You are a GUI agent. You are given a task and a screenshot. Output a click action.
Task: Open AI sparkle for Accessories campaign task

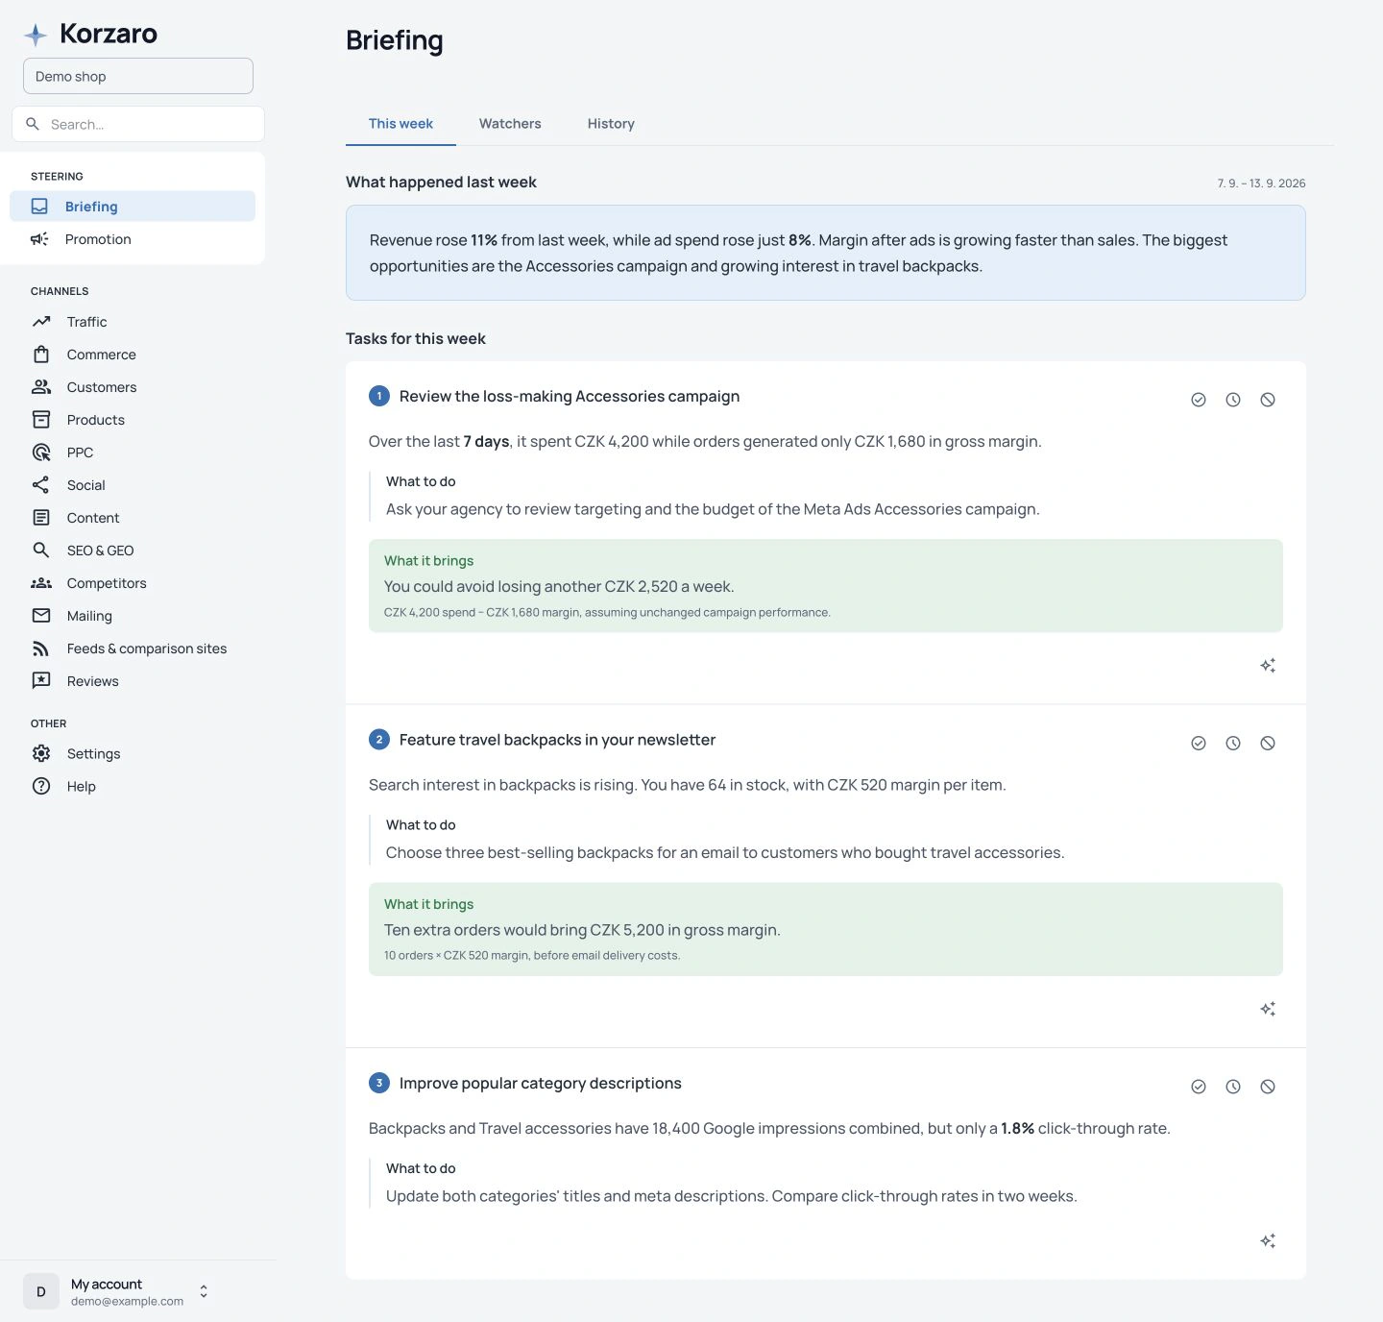coord(1268,666)
